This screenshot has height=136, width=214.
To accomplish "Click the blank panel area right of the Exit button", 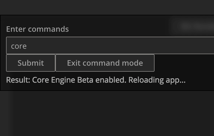I will click(x=184, y=63).
